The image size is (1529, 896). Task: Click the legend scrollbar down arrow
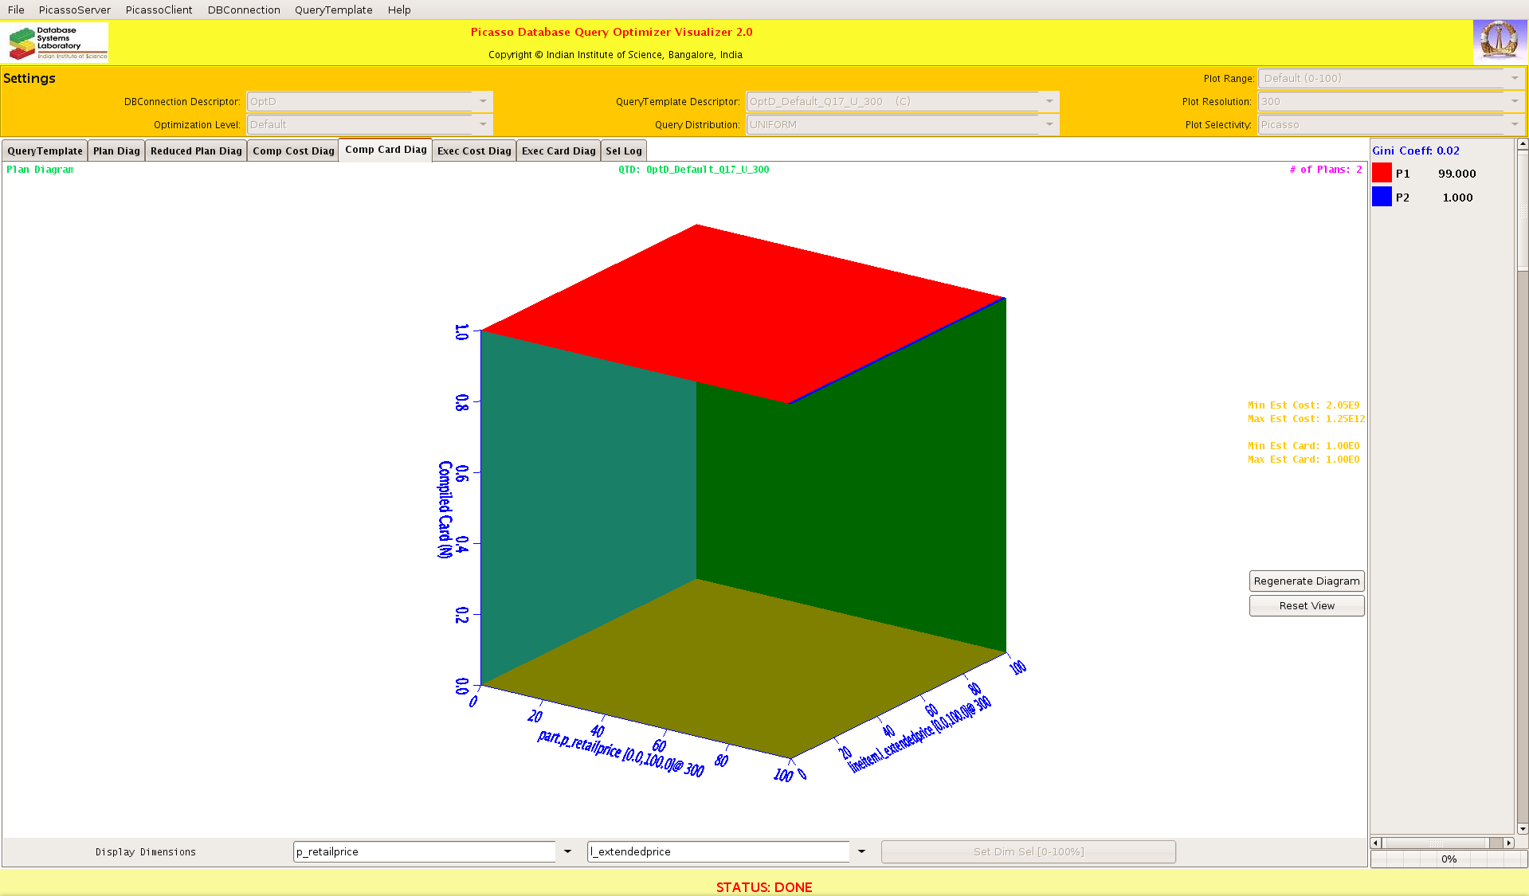click(1523, 828)
